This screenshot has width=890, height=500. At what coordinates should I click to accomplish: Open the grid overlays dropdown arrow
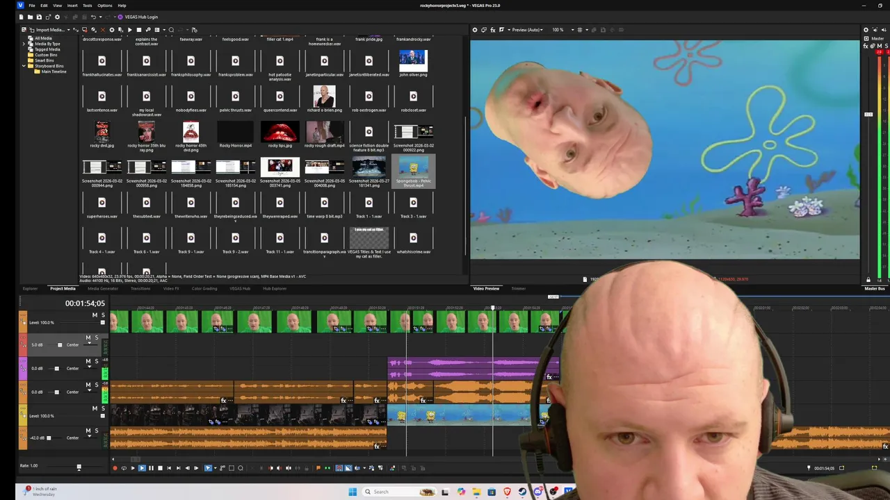click(587, 30)
